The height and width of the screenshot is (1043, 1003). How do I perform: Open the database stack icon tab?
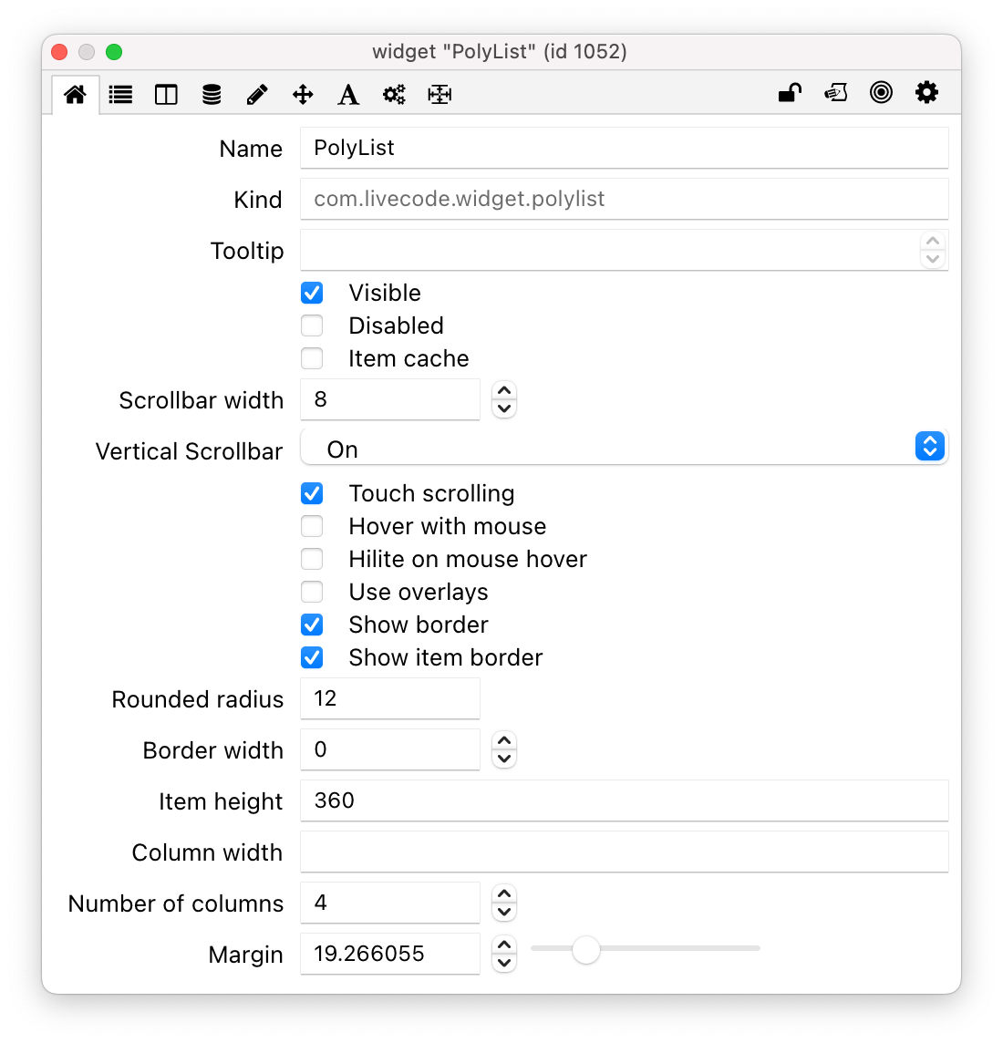coord(212,94)
